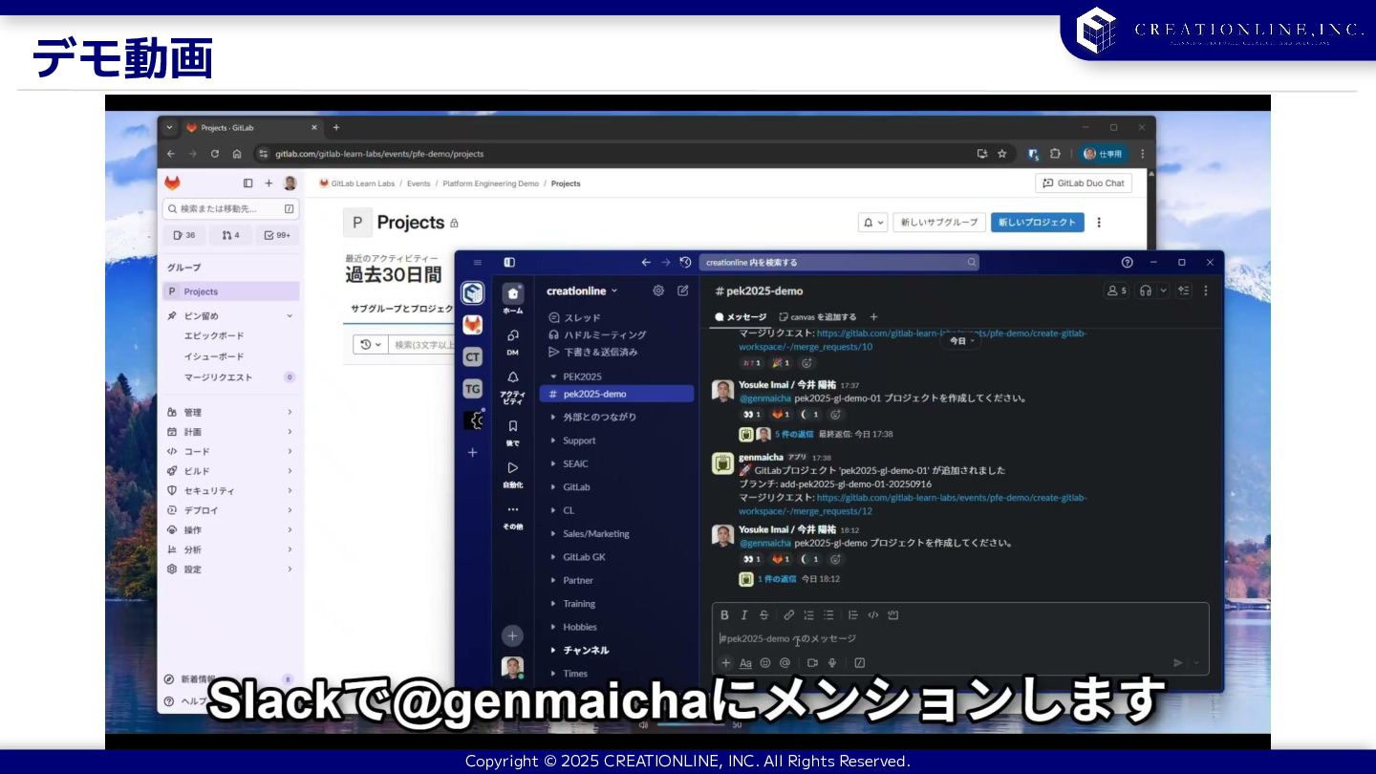The height and width of the screenshot is (774, 1376).
Task: Collapse the ピン留め section in GitLab
Action: click(290, 315)
